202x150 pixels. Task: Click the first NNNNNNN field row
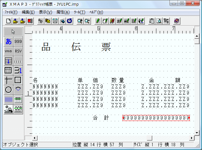click(45, 87)
